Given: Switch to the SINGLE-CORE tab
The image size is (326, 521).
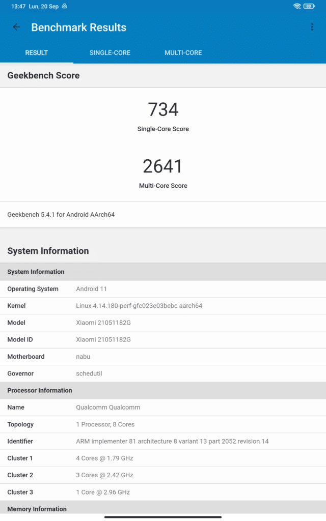Looking at the screenshot, I should coord(110,53).
